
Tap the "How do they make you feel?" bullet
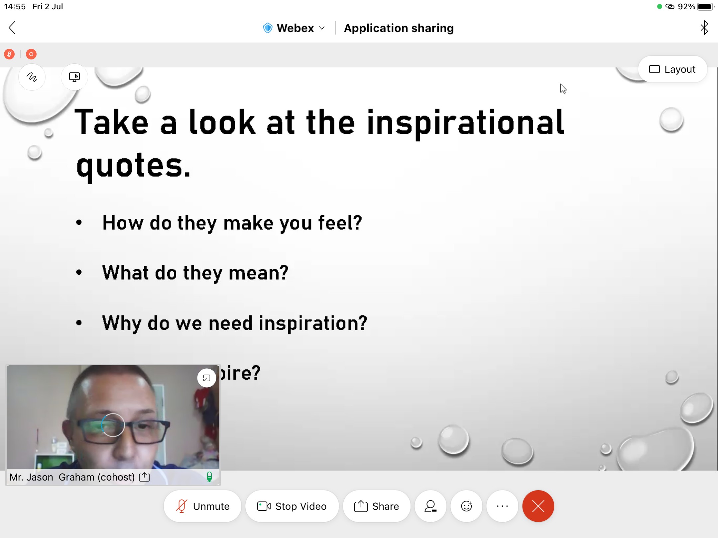[x=232, y=223]
